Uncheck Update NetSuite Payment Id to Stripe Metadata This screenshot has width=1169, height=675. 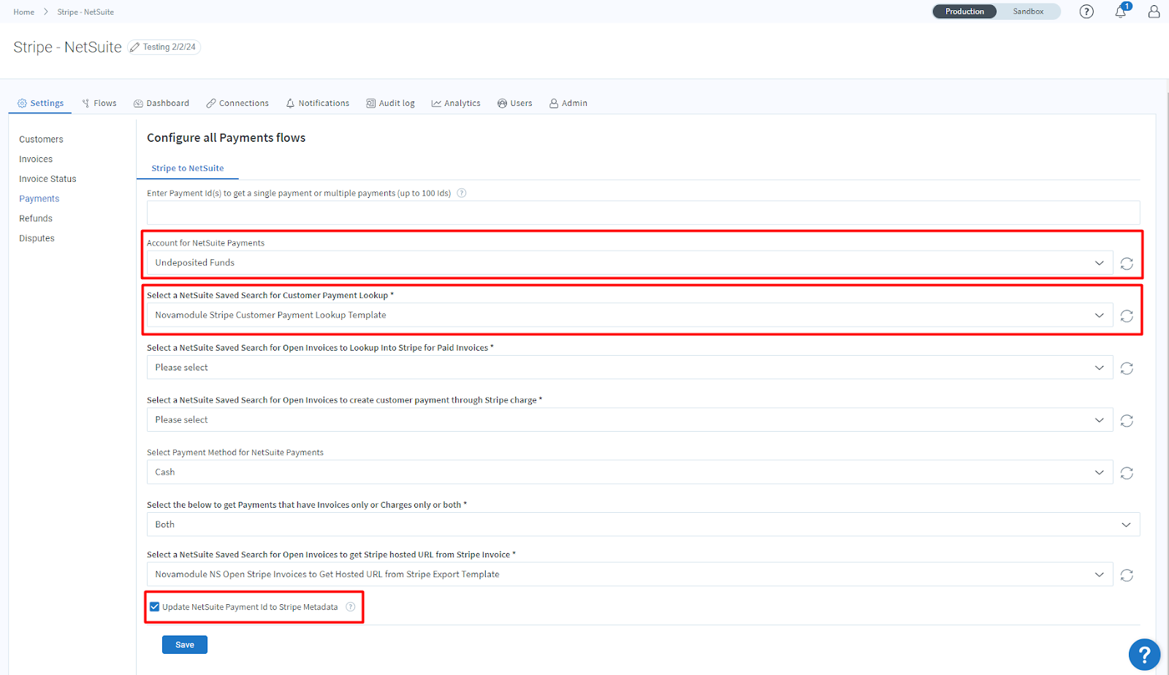click(155, 607)
